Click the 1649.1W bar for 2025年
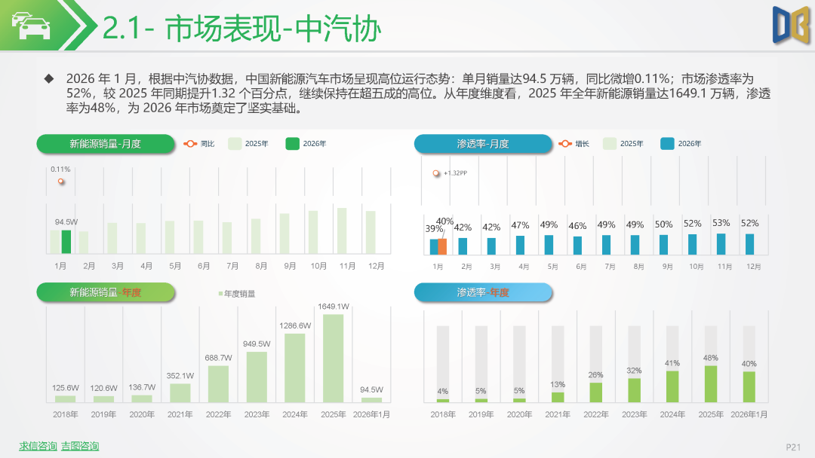 click(334, 359)
